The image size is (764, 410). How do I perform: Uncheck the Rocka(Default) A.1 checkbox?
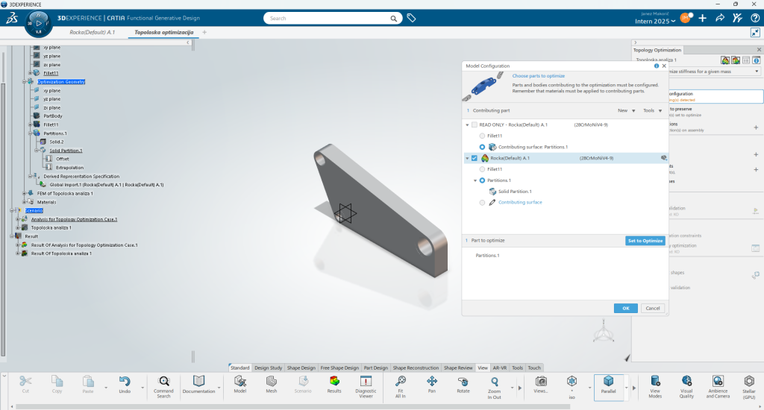point(474,158)
